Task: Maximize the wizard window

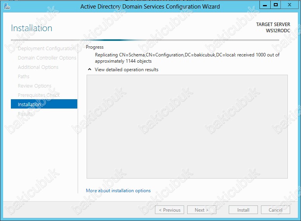Action: point(276,5)
